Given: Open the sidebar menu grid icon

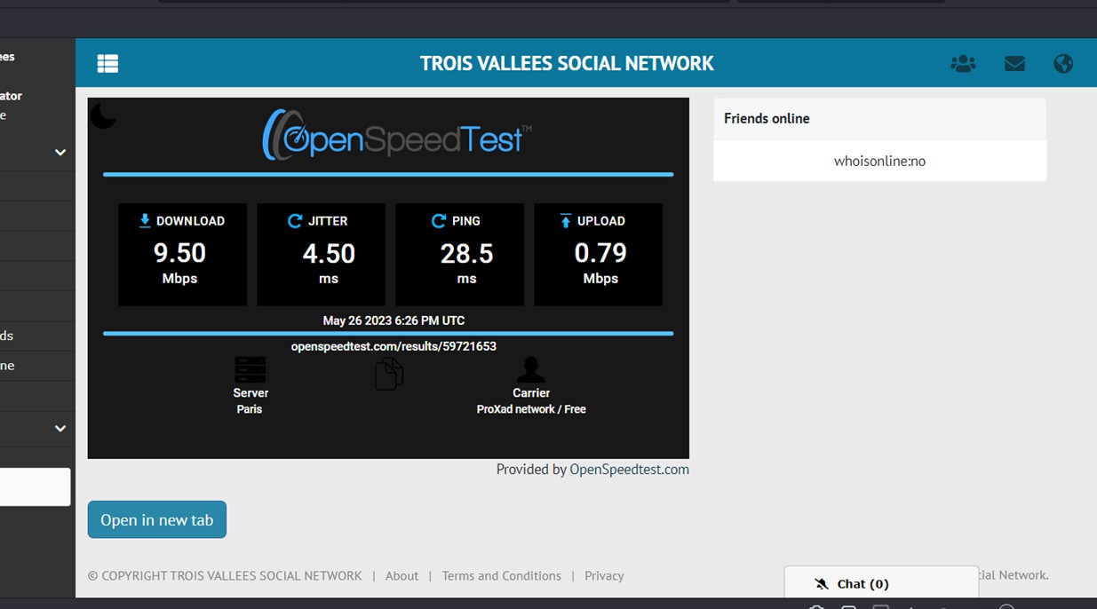Looking at the screenshot, I should (x=107, y=63).
